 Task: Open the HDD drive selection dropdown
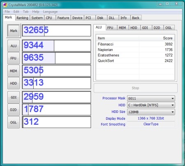point(151,105)
